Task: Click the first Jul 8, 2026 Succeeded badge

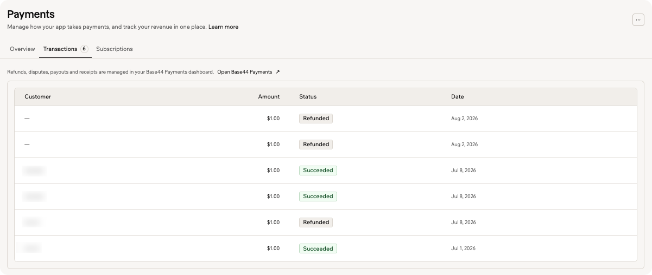Action: coord(318,171)
